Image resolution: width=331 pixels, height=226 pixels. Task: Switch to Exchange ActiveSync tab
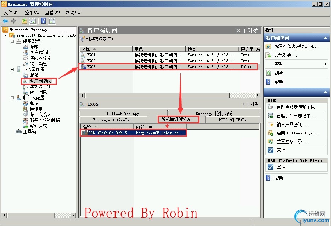(x=113, y=120)
